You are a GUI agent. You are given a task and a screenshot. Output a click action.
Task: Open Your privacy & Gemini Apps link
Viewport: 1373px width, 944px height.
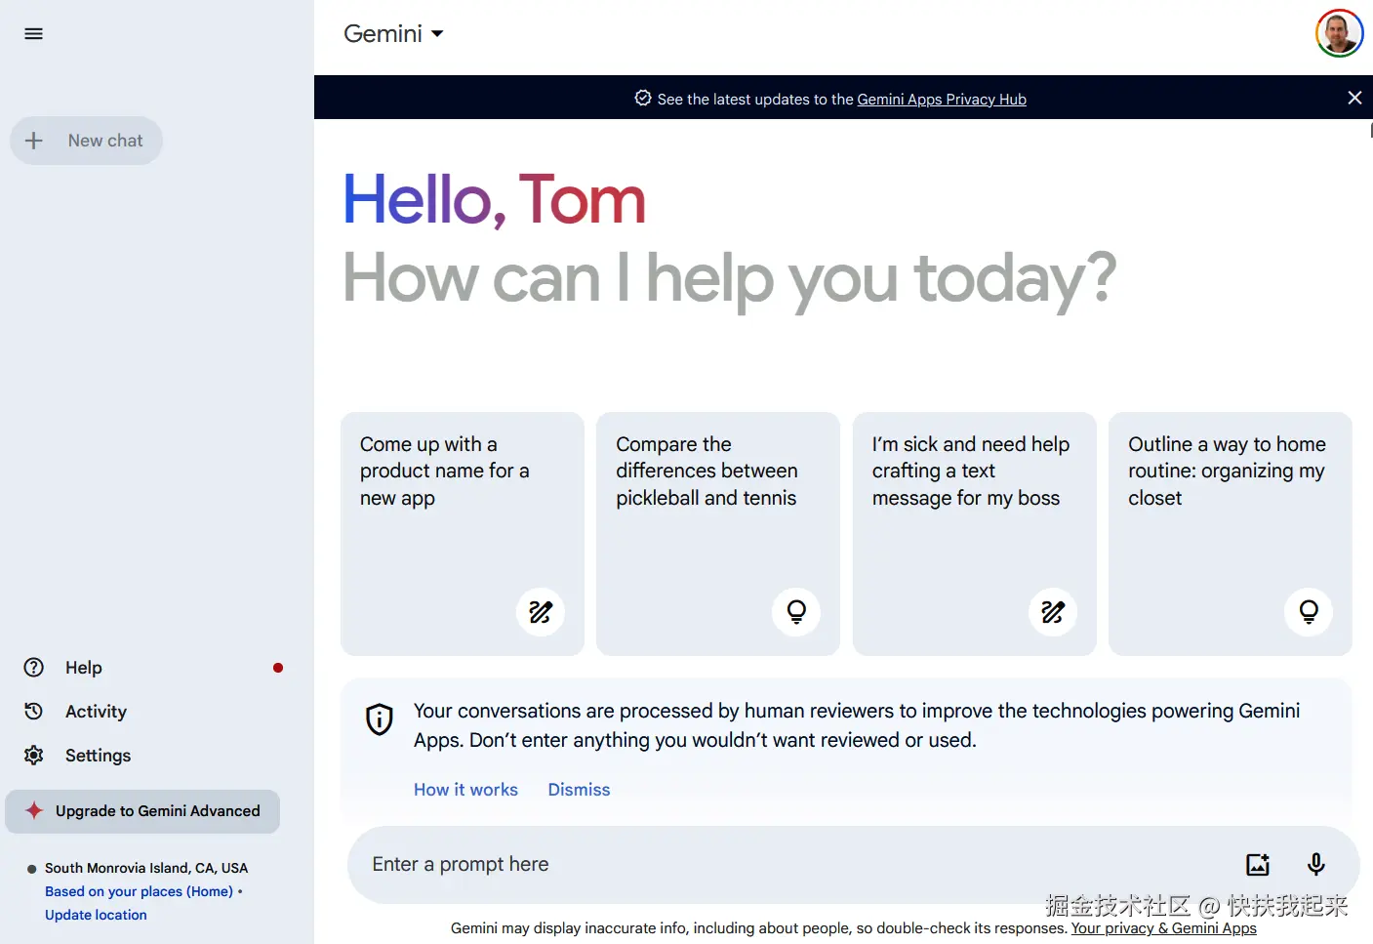(1163, 928)
